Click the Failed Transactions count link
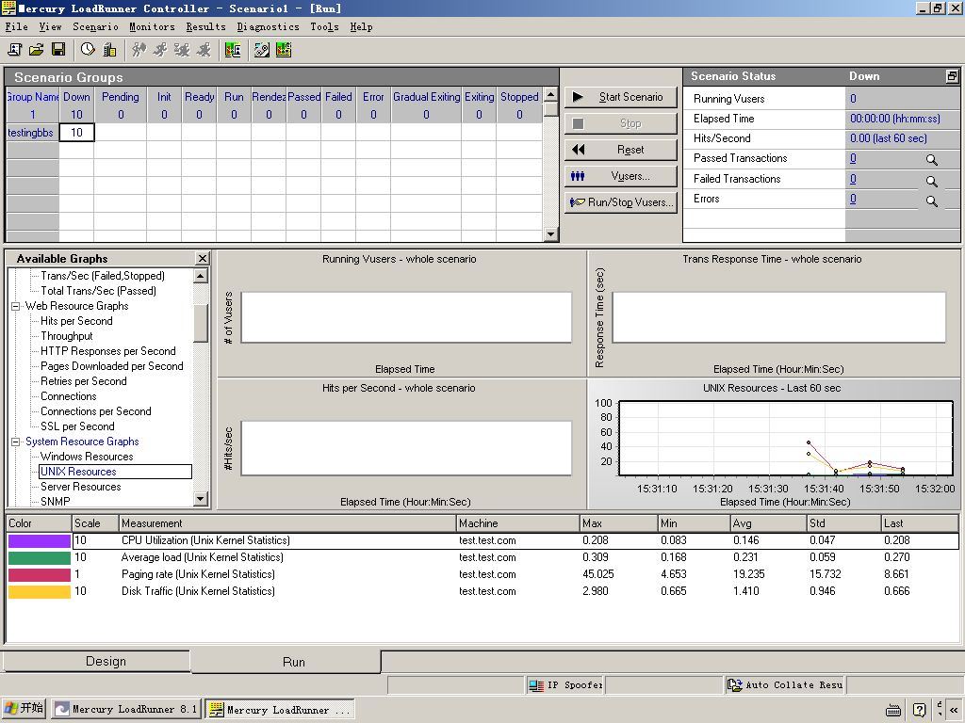The height and width of the screenshot is (723, 965). click(x=853, y=179)
